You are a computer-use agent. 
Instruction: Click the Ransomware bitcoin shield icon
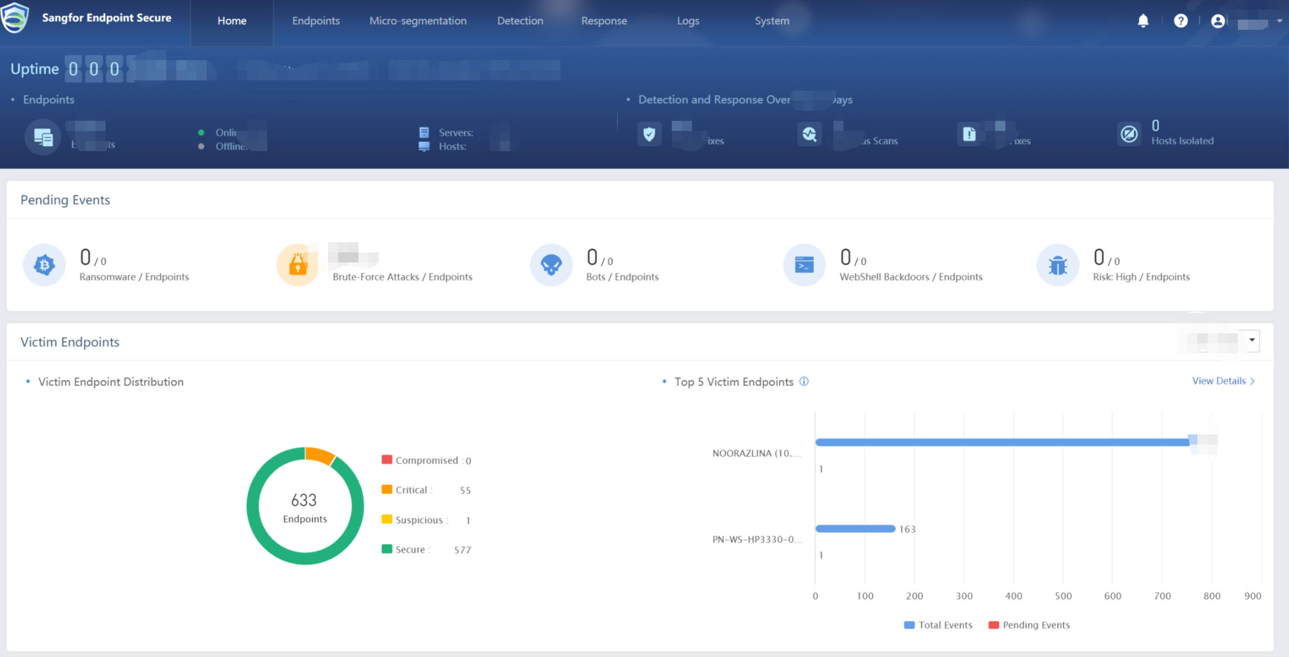[44, 265]
